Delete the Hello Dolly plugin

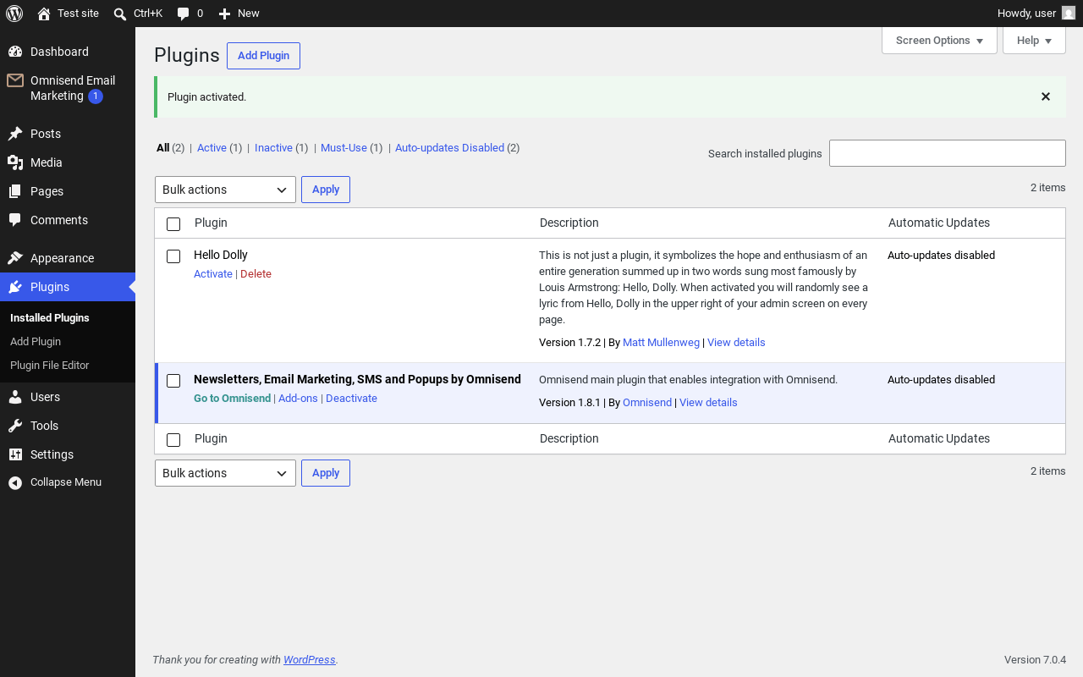click(256, 274)
